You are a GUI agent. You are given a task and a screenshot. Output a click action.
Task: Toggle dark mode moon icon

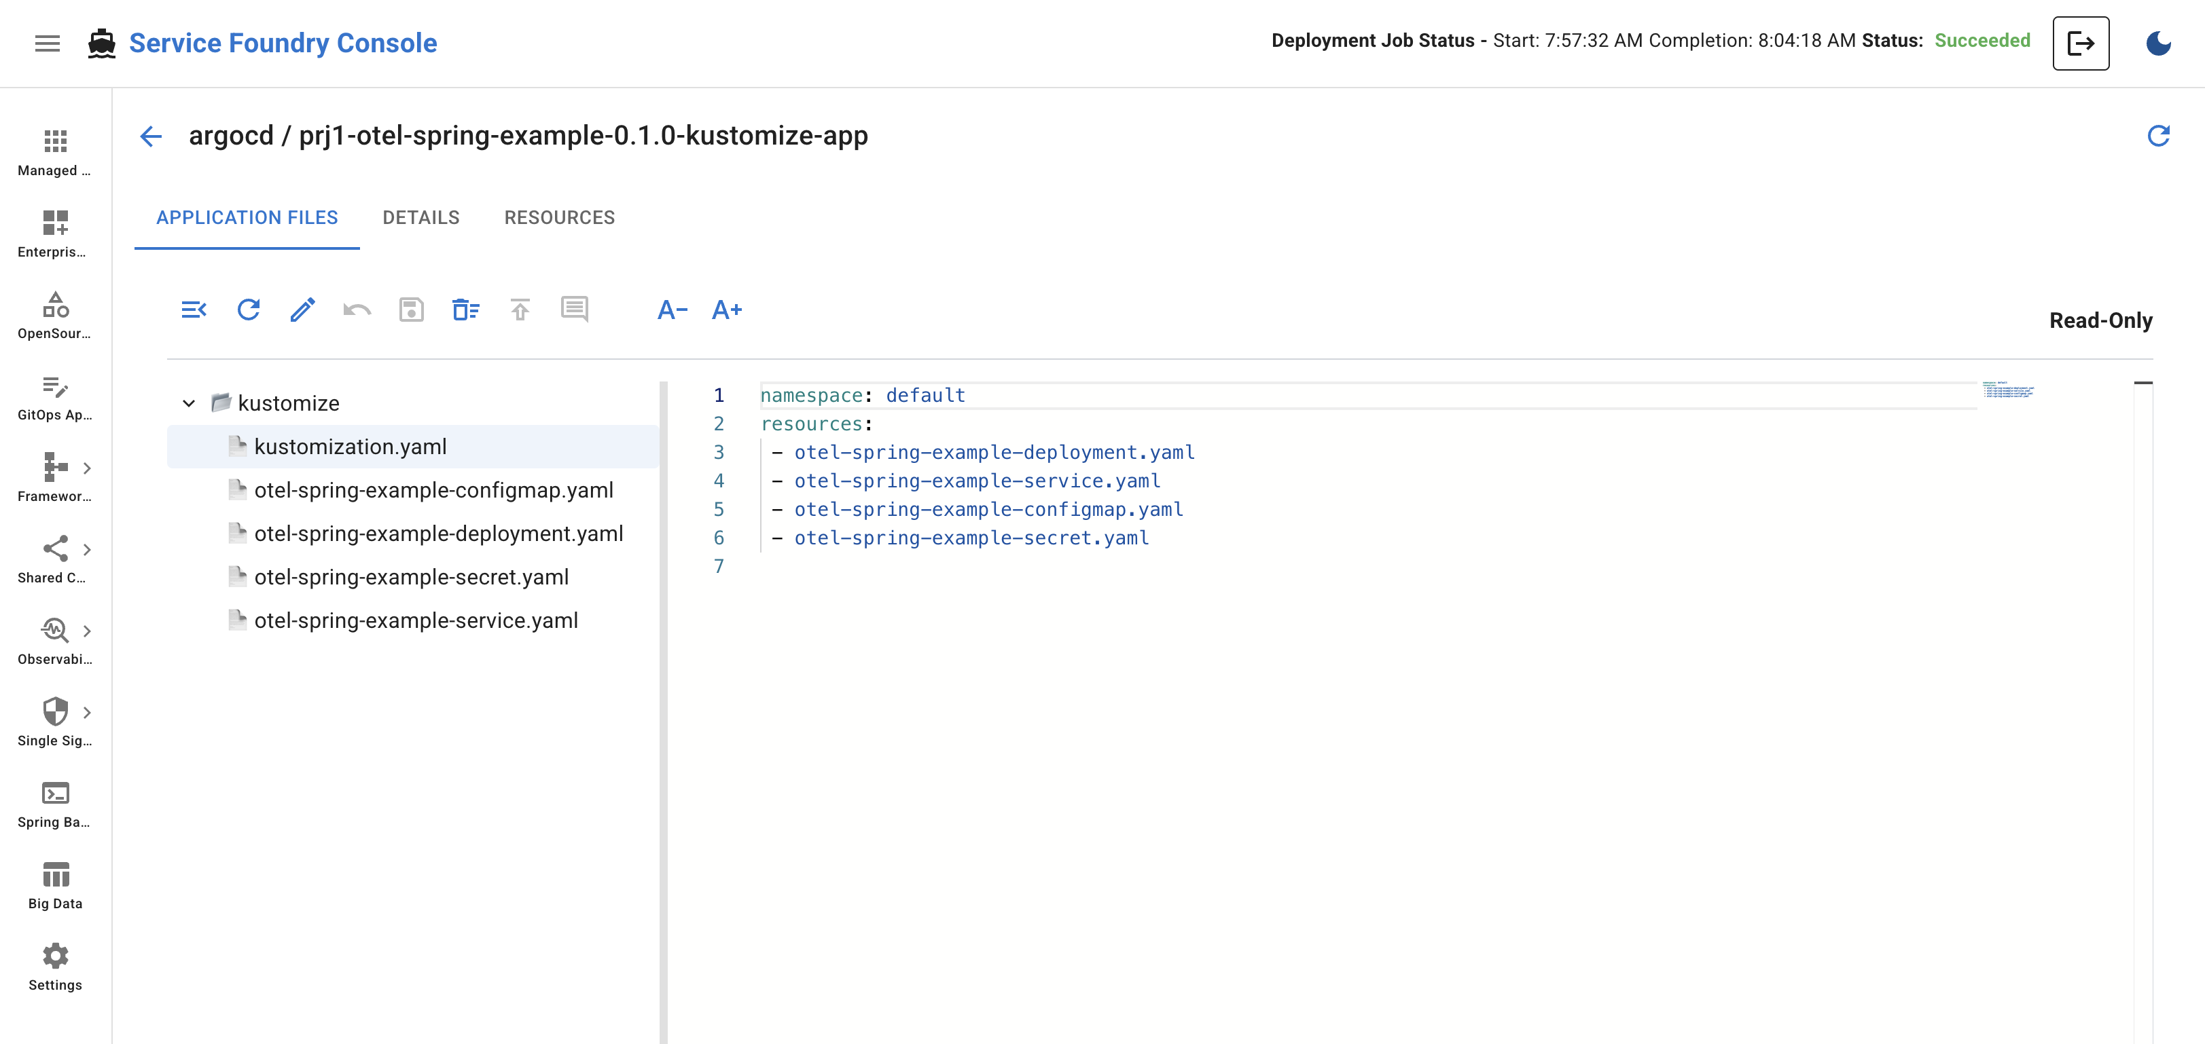pos(2158,43)
